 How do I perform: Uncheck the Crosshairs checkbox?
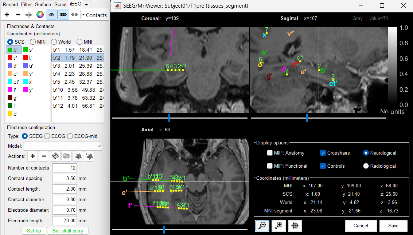(323, 153)
